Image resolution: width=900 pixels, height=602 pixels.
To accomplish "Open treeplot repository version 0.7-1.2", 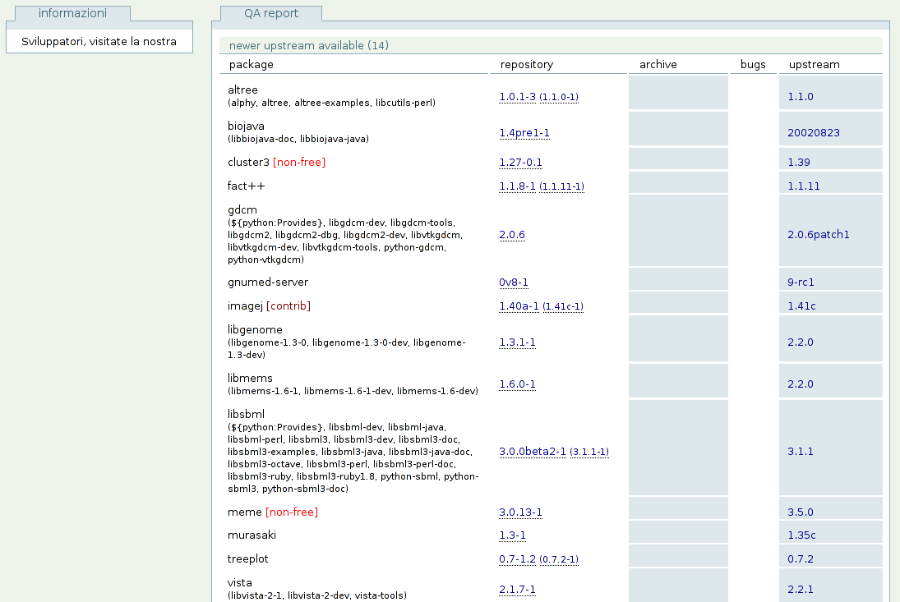I will (517, 559).
